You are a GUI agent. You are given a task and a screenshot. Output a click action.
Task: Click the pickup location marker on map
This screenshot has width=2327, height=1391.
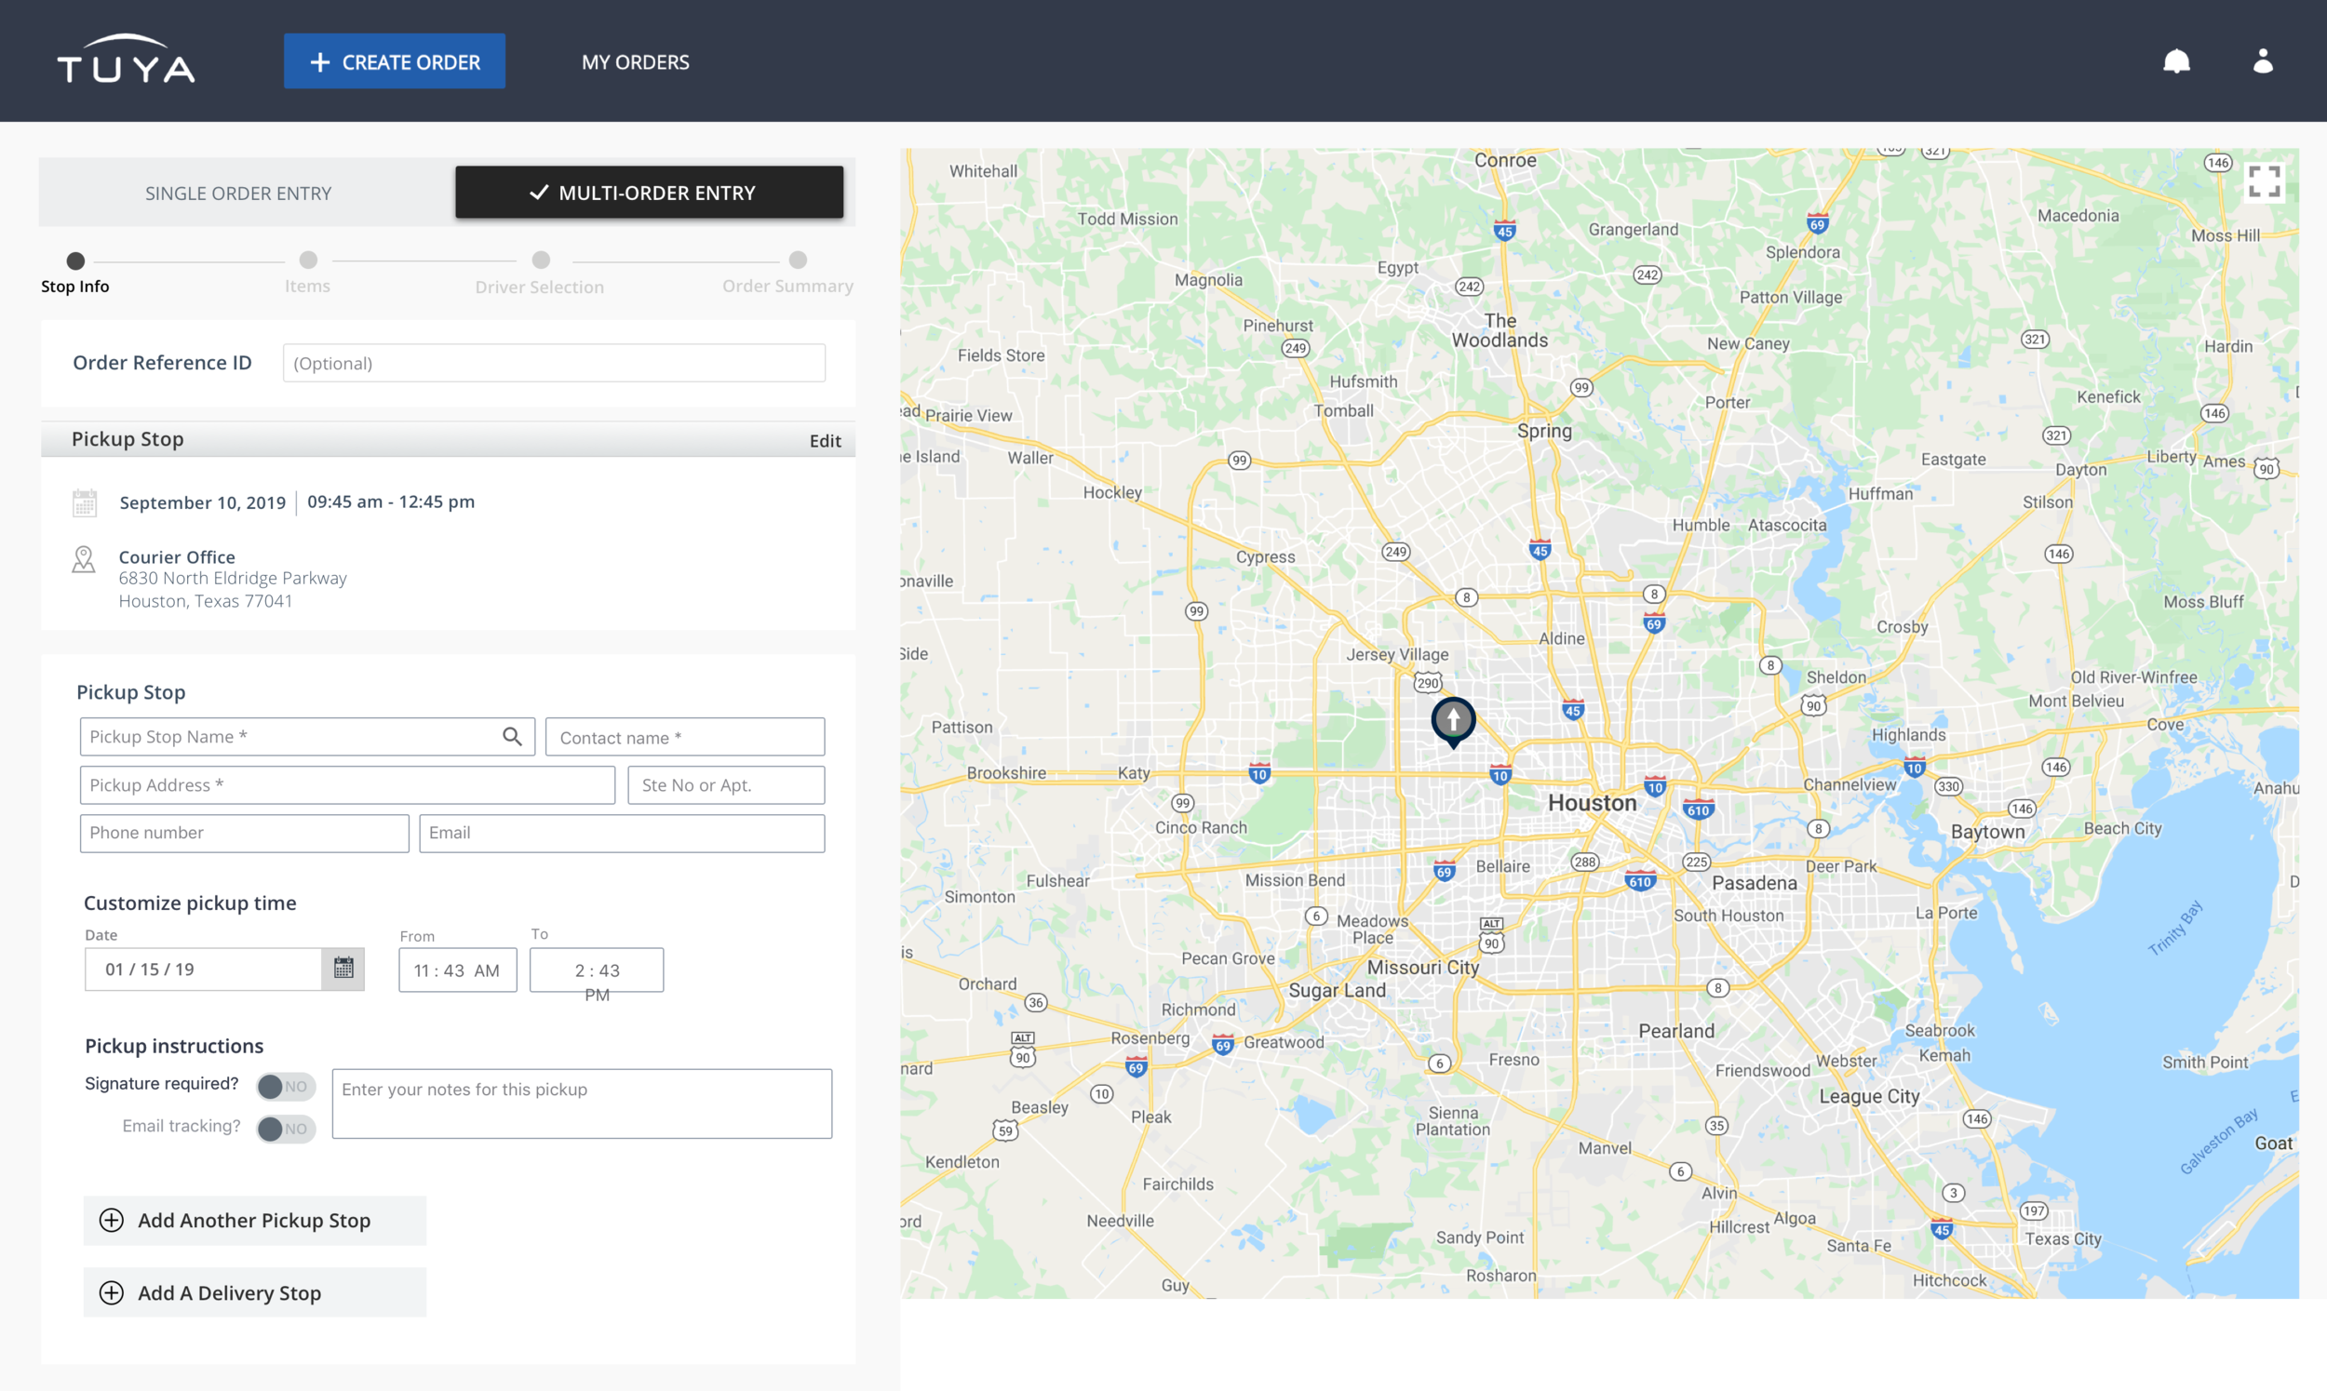pos(1453,722)
